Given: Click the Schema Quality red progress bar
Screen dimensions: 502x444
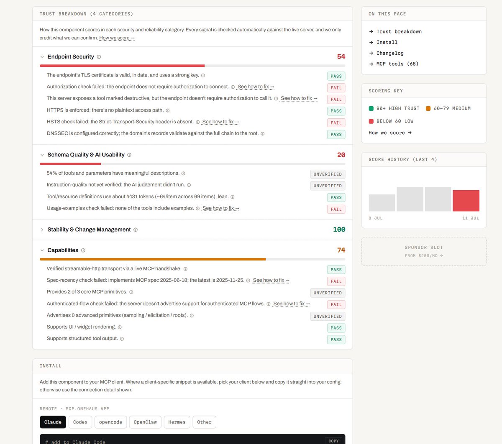Looking at the screenshot, I should pyautogui.click(x=70, y=164).
